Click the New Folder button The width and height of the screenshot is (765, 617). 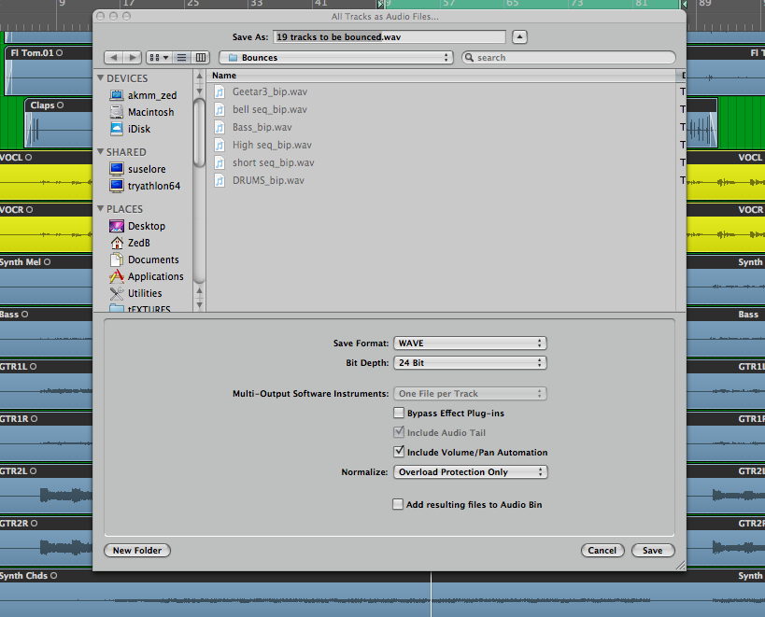tap(137, 550)
